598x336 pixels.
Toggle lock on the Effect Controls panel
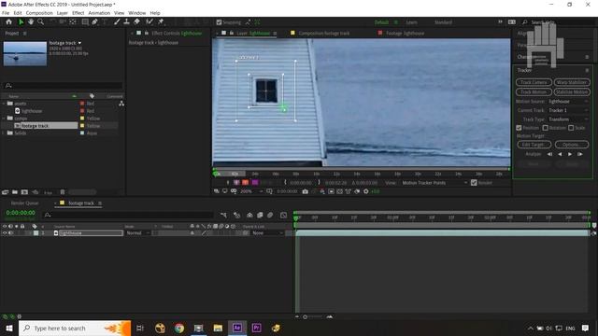146,34
